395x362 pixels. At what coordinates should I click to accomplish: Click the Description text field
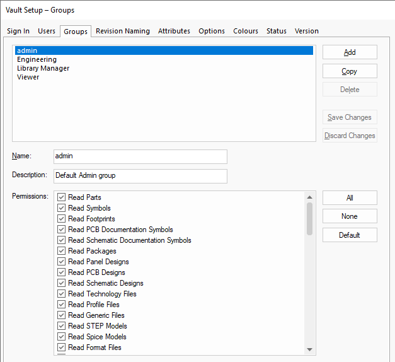click(140, 175)
